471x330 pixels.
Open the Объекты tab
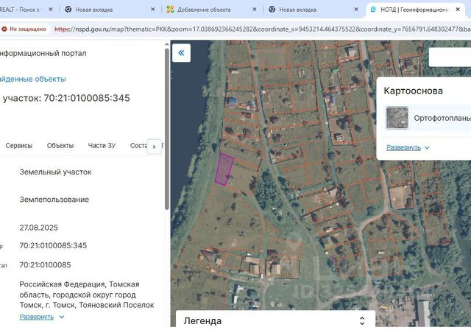click(60, 145)
